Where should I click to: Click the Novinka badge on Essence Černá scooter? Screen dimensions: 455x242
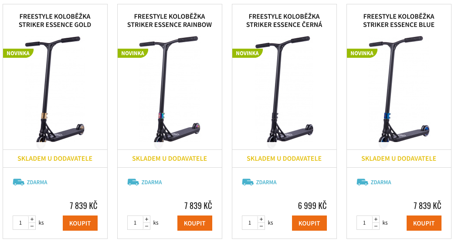click(x=247, y=53)
